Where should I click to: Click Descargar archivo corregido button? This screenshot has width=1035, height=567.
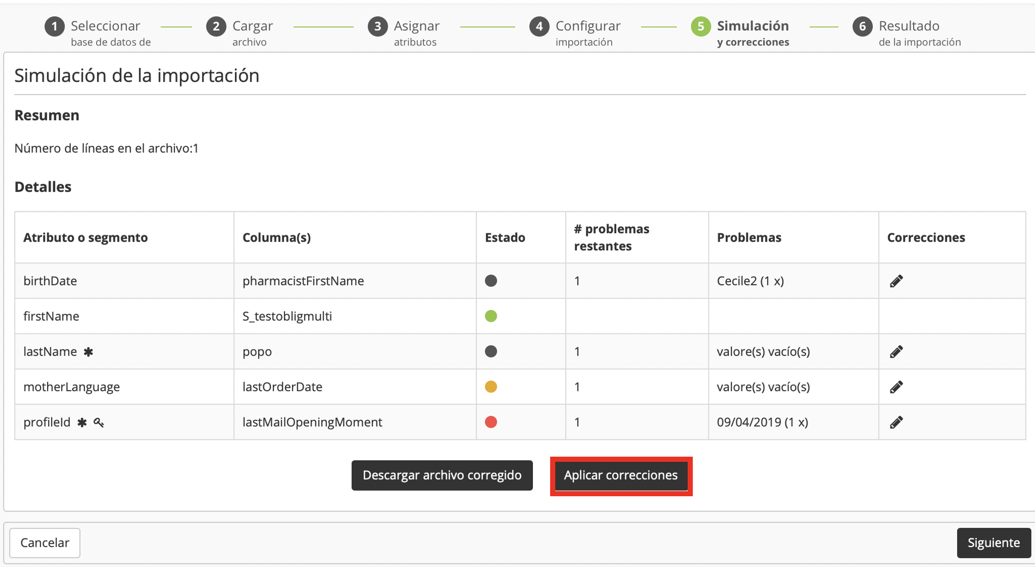click(442, 475)
